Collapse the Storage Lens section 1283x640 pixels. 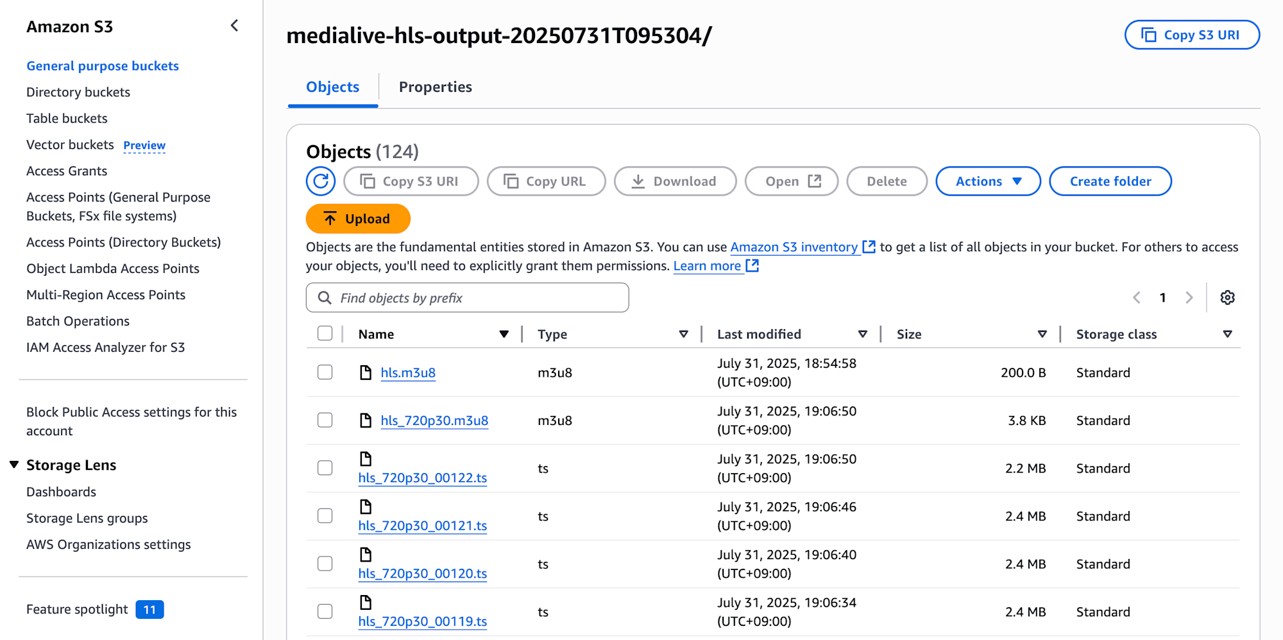coord(14,465)
